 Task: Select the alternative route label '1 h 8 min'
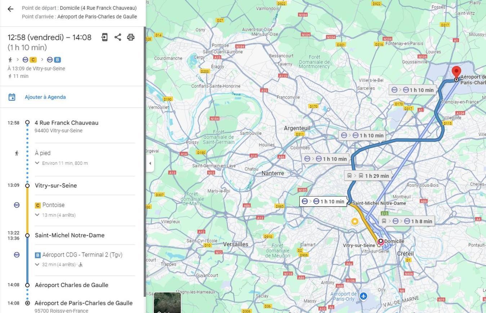407,221
